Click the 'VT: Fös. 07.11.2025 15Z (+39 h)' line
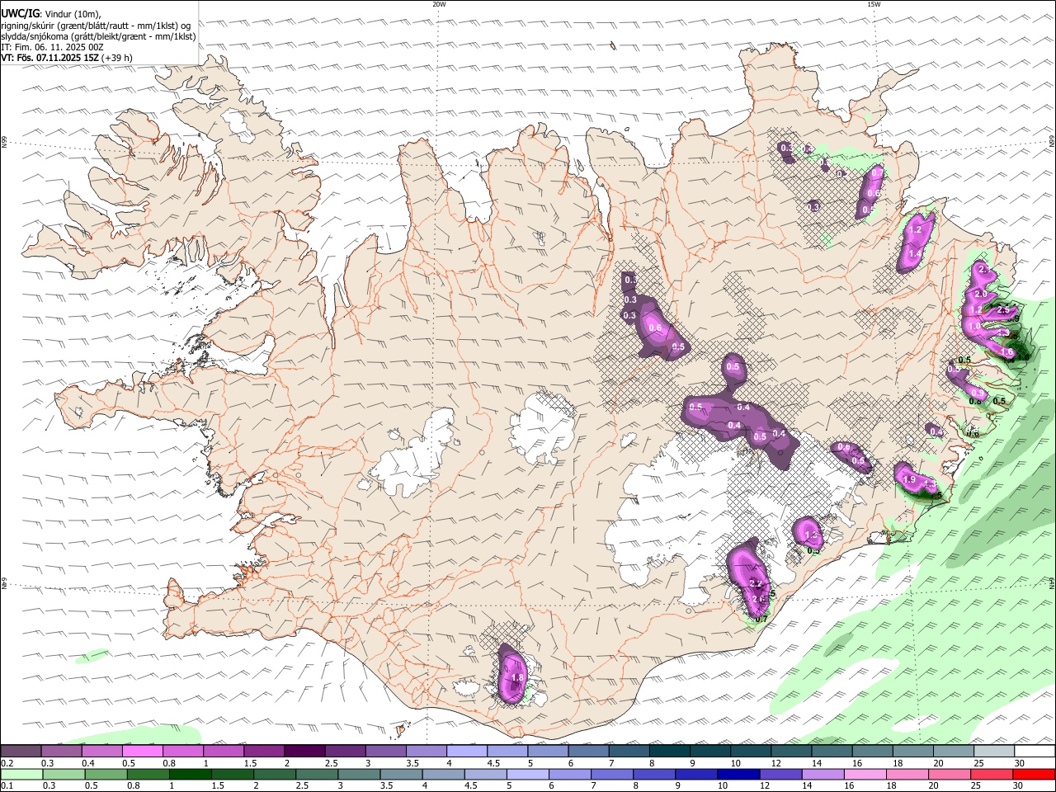The width and height of the screenshot is (1056, 792). coord(67,58)
